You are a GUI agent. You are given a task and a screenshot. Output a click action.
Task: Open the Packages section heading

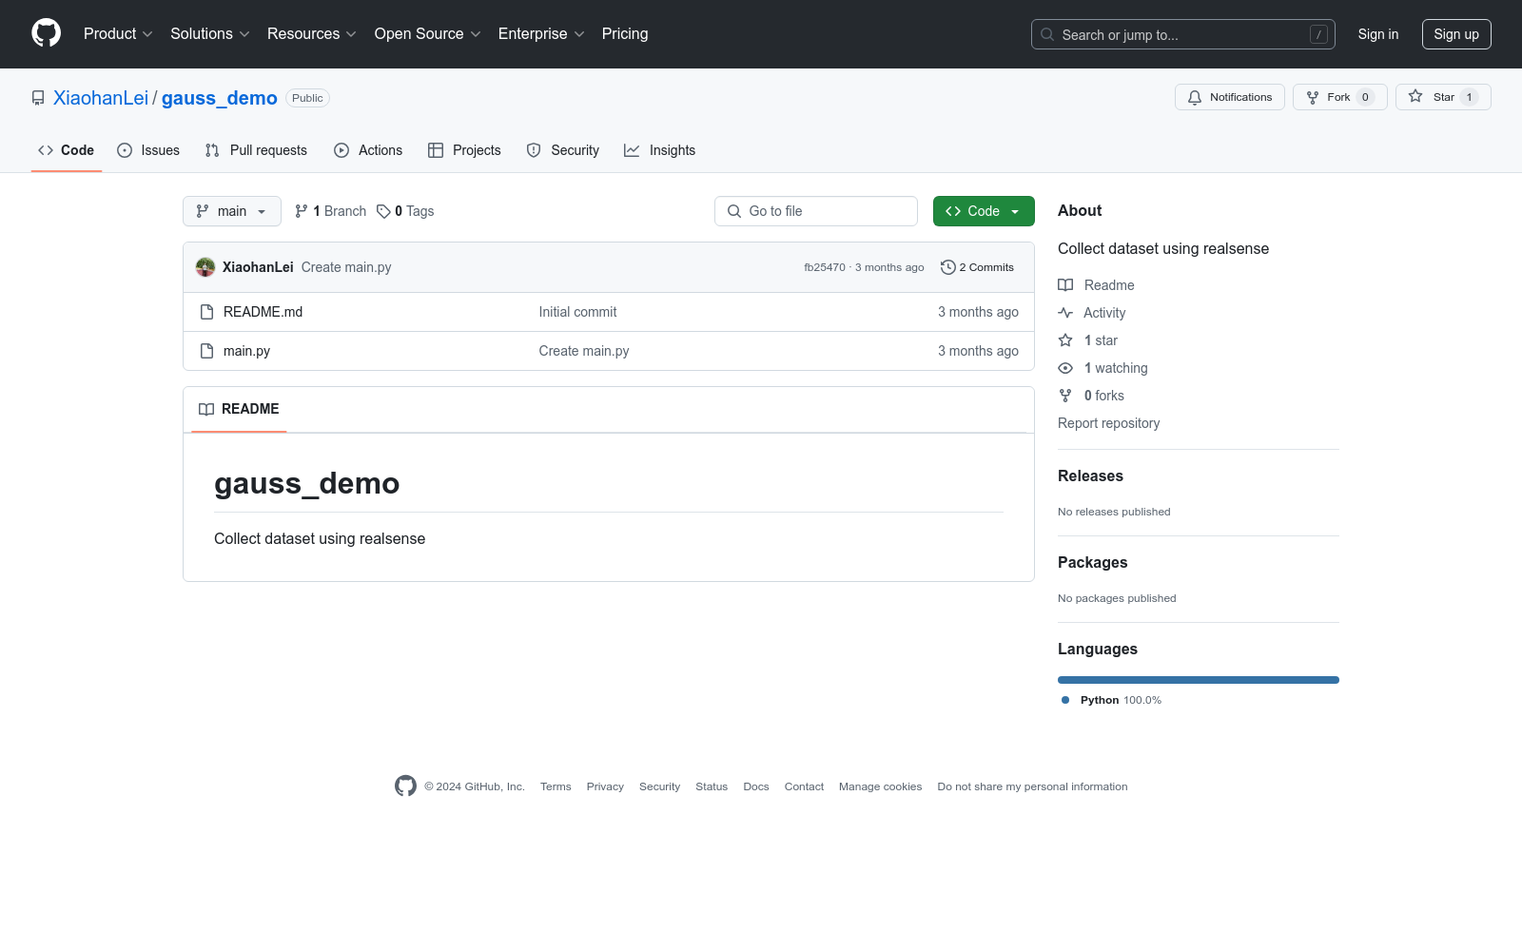(1092, 562)
